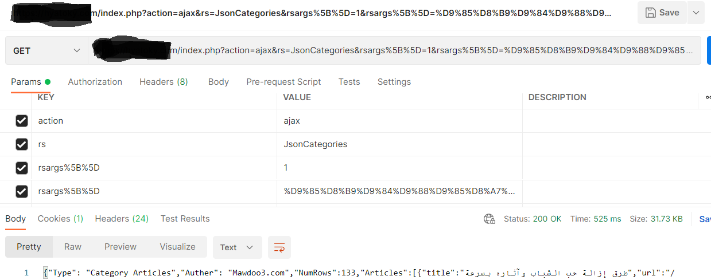
Task: Click the 'ajax' value cell
Action: point(399,121)
